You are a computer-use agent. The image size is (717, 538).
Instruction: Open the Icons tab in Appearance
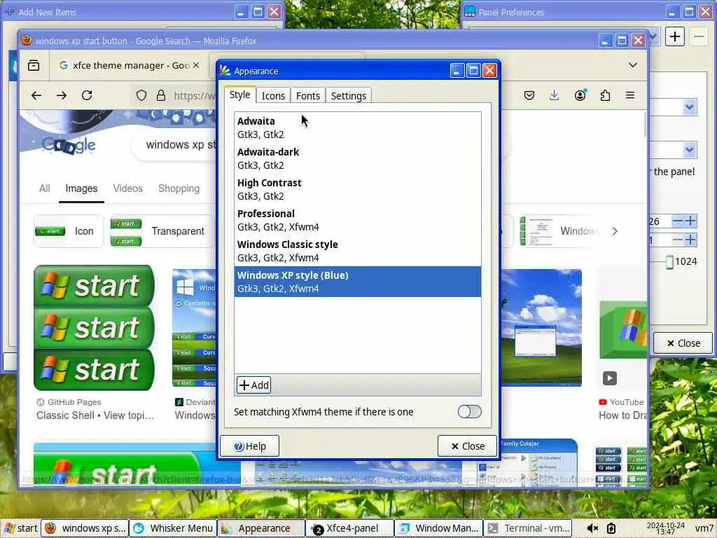(x=273, y=95)
